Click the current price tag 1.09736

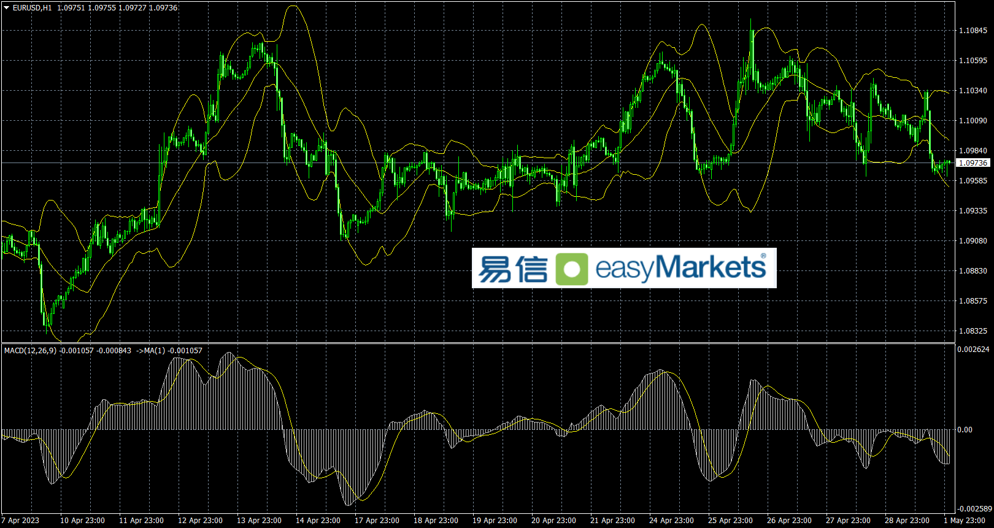(973, 163)
